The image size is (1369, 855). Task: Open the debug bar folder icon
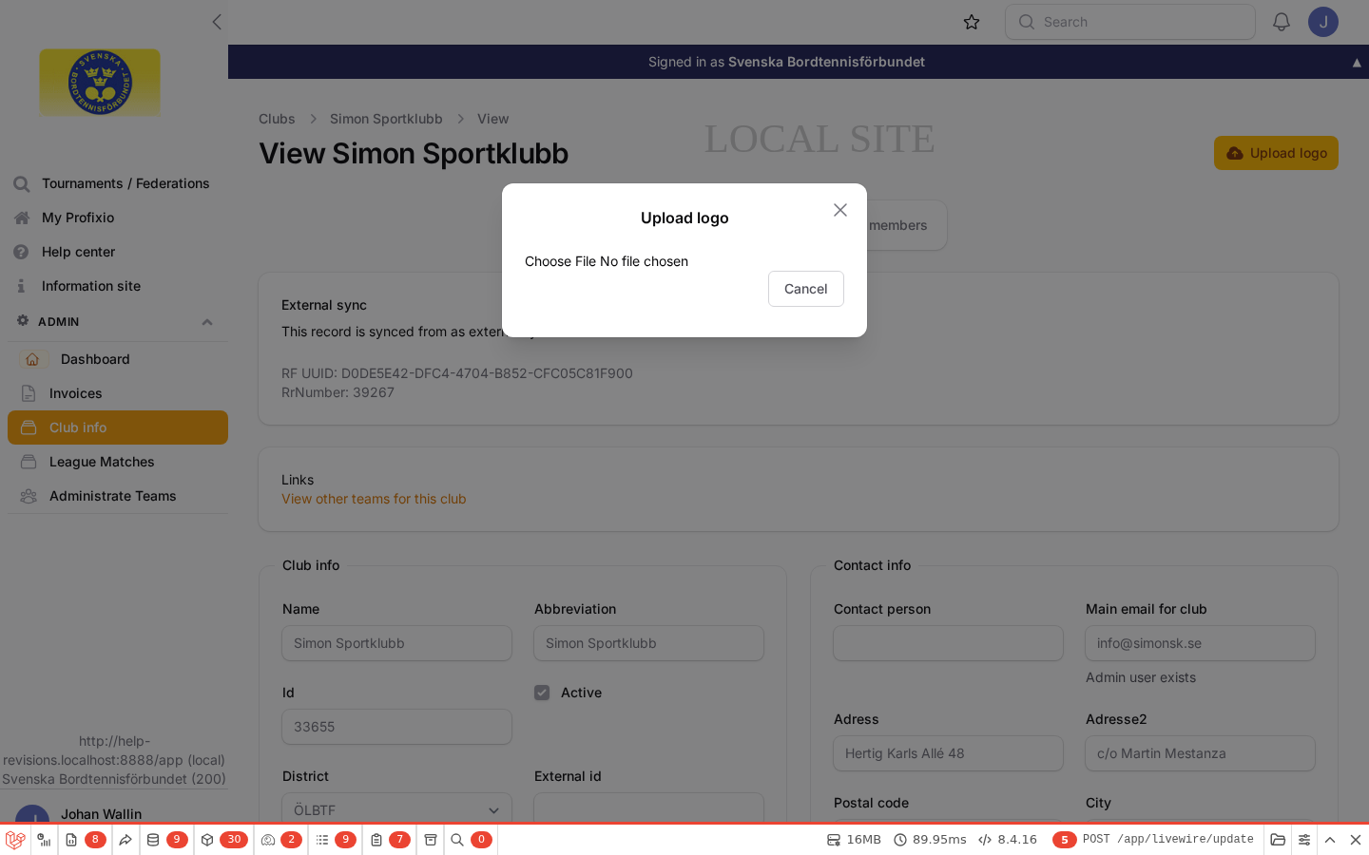coord(1278,840)
